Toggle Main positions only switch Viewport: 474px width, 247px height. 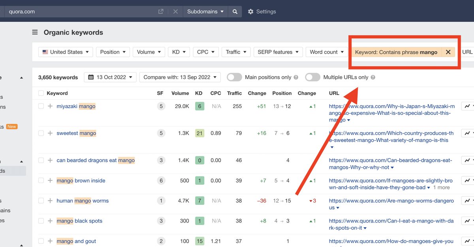click(x=234, y=77)
